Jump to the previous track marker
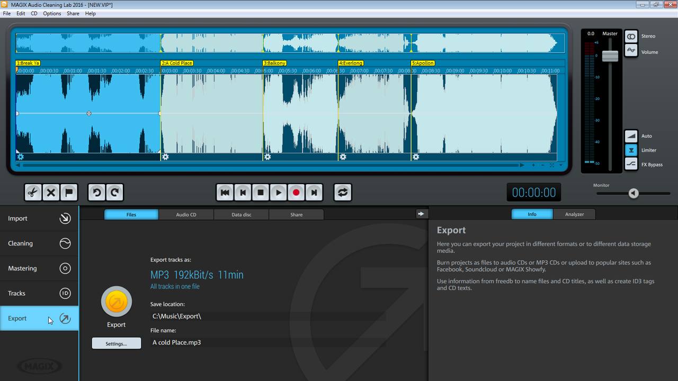The width and height of the screenshot is (678, 381). tap(243, 193)
